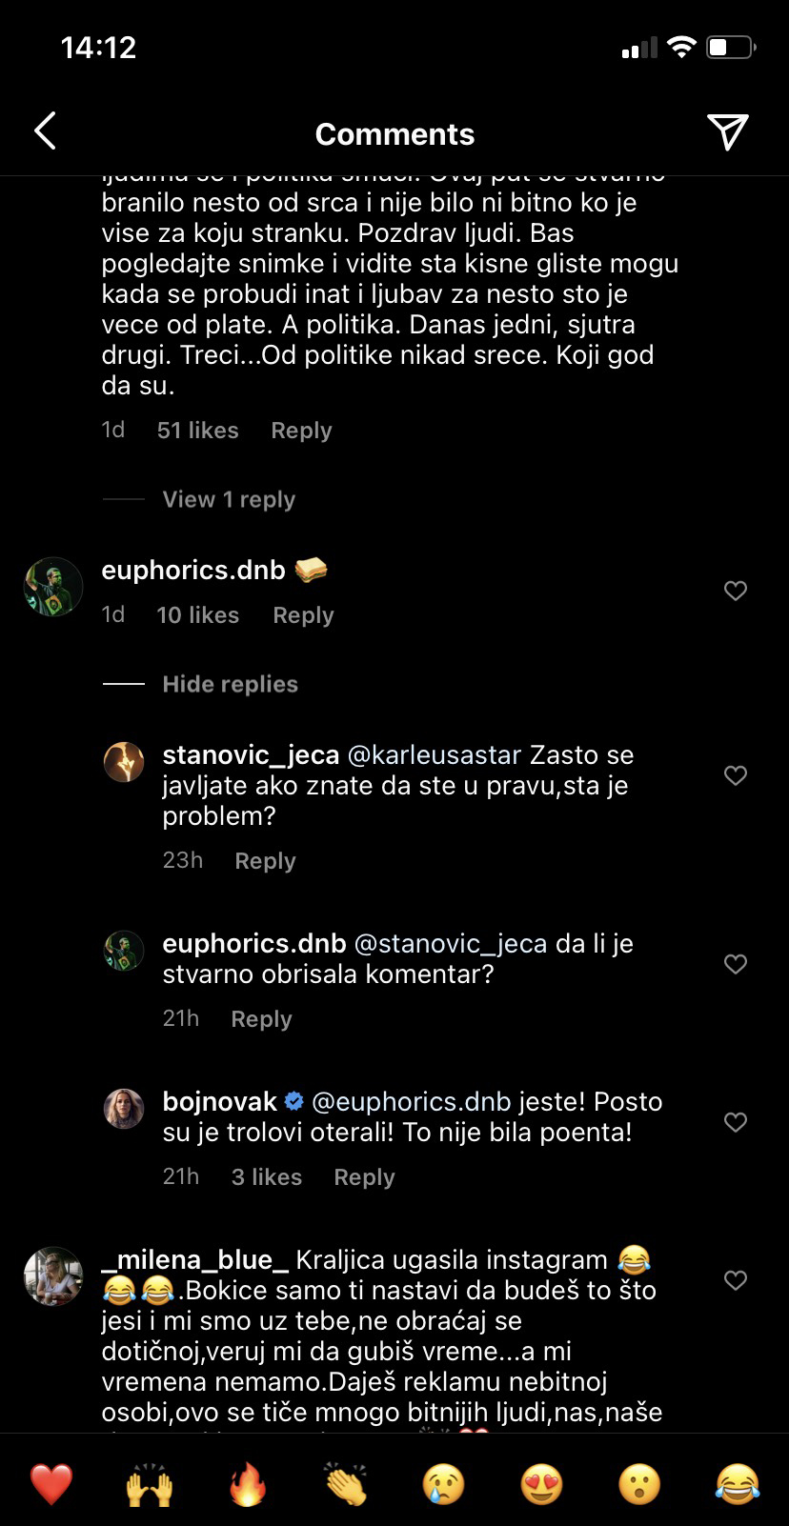Collapse thread with Hide replies

click(230, 684)
